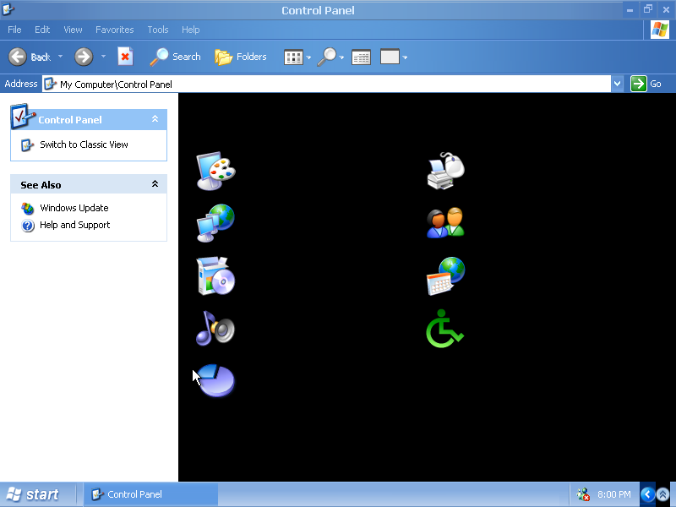676x507 pixels.
Task: Click Switch to Classic View link
Action: click(84, 144)
